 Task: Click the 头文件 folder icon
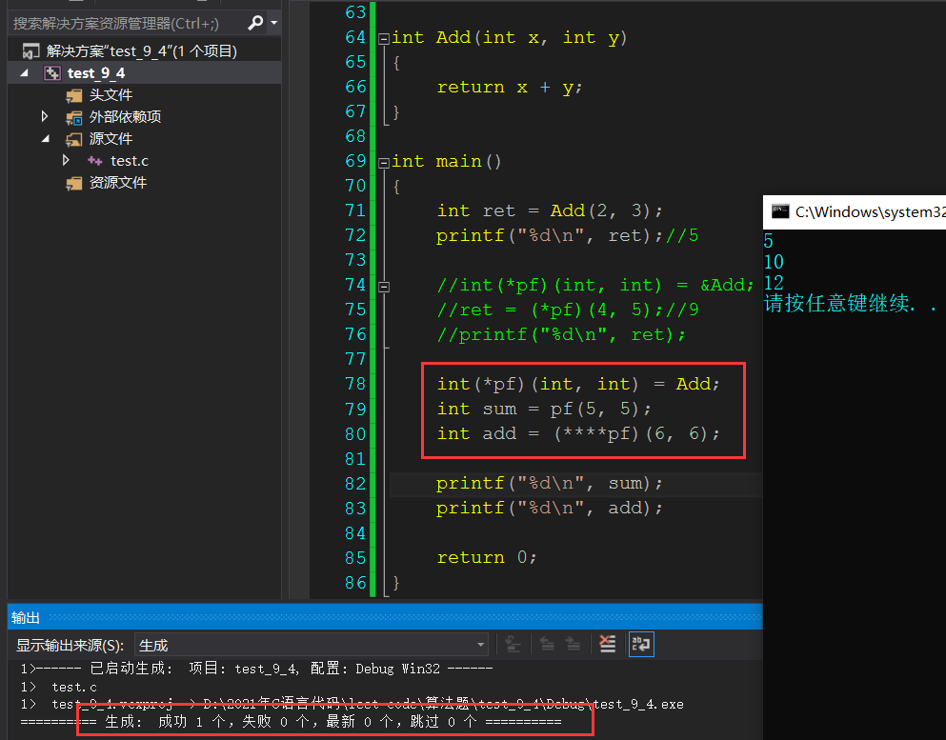[x=73, y=95]
